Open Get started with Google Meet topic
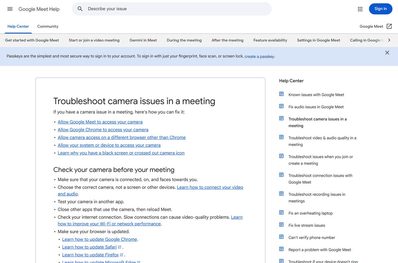Viewport: 398px width, 263px height. point(32,40)
